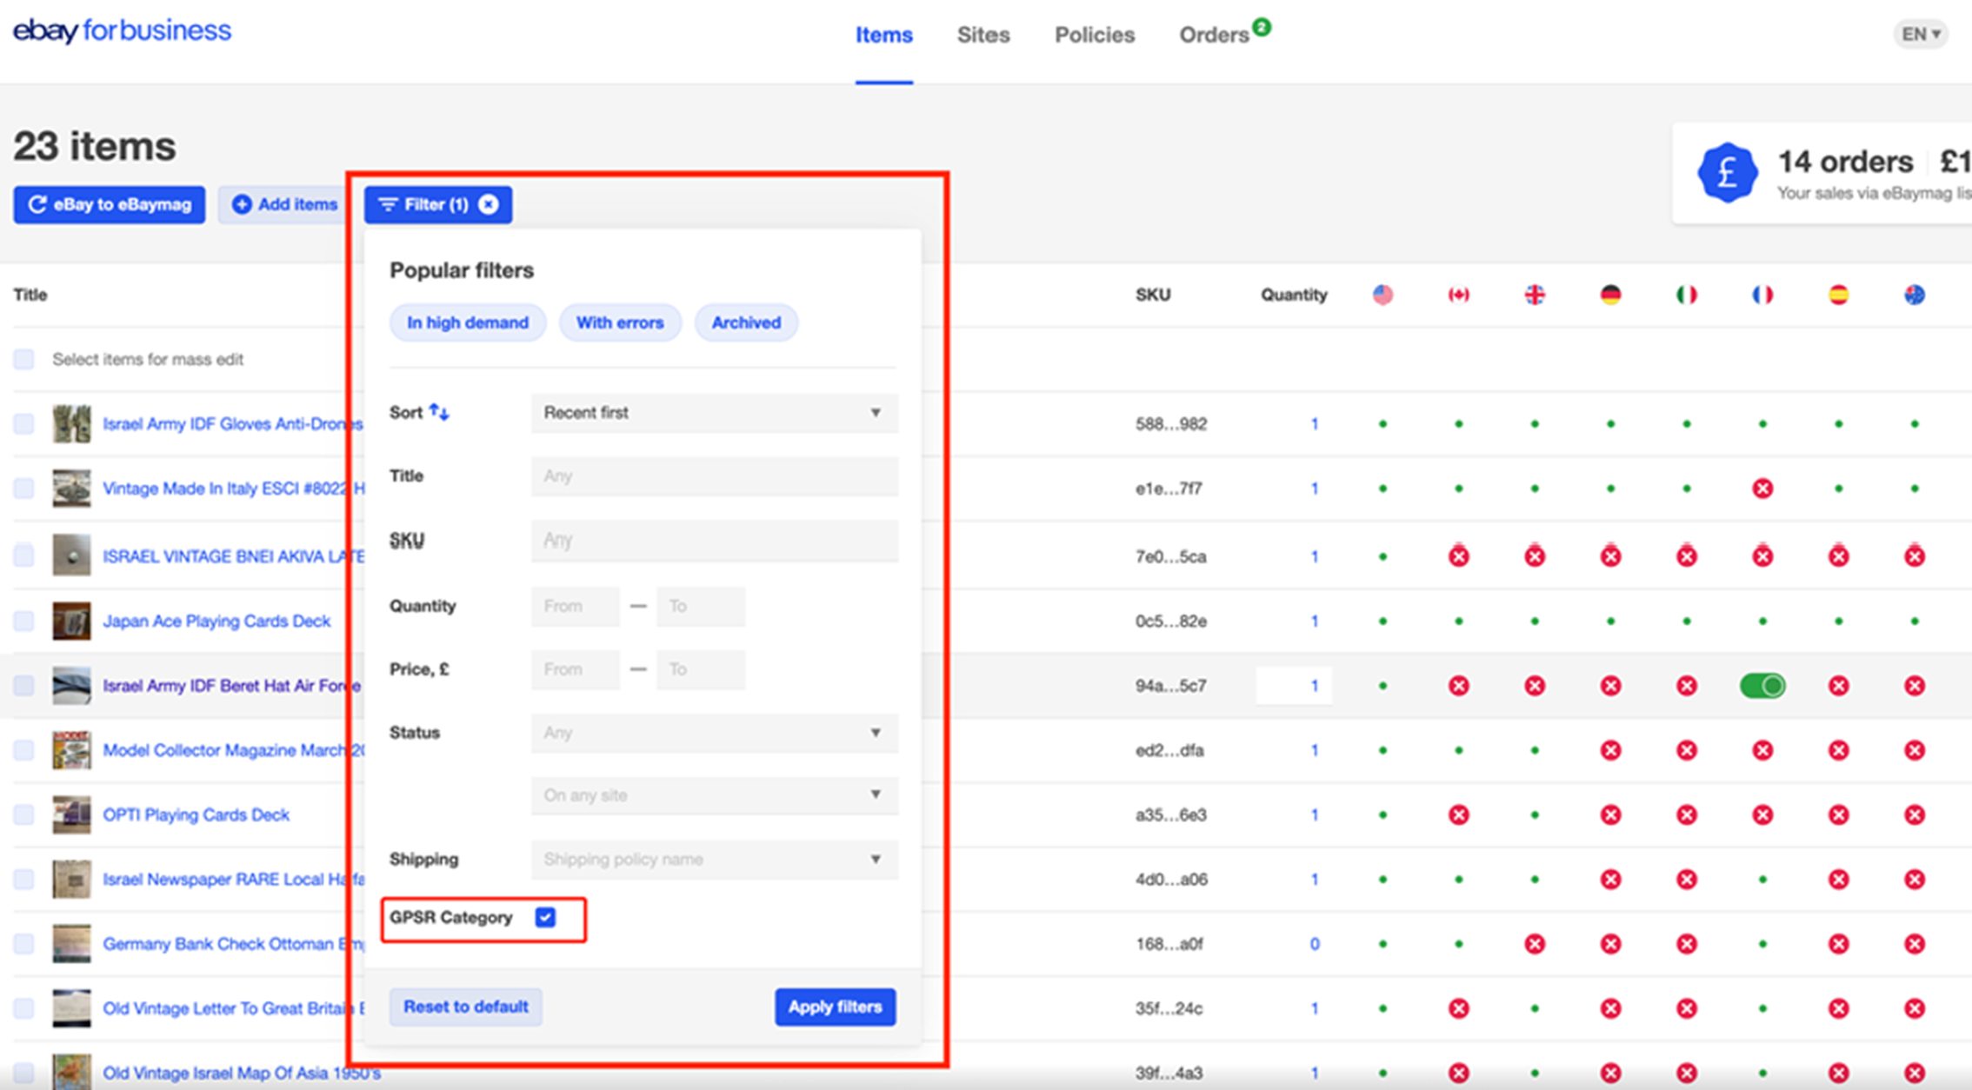Expand the Status Any dropdown

(x=714, y=733)
